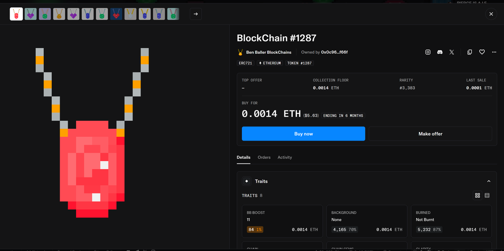
Task: Open the Discord link icon
Action: 440,52
